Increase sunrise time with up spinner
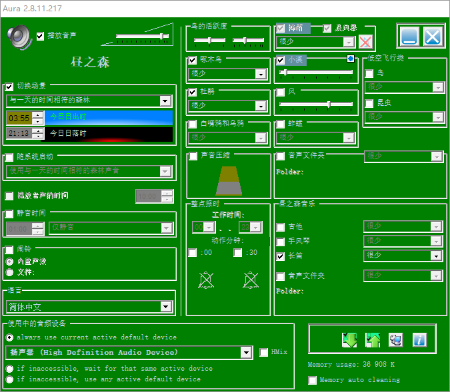Image resolution: width=450 pixels, height=392 pixels. pyautogui.click(x=37, y=115)
